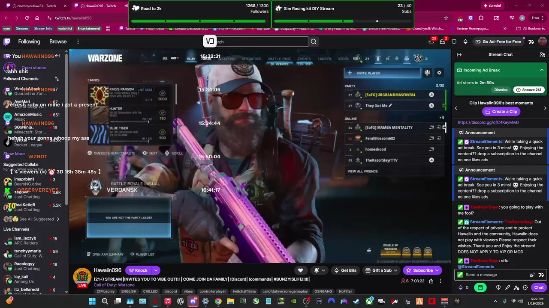Show previous chat highlight with left chevron
Image resolution: width=549 pixels, height=308 pixels.
click(456, 108)
